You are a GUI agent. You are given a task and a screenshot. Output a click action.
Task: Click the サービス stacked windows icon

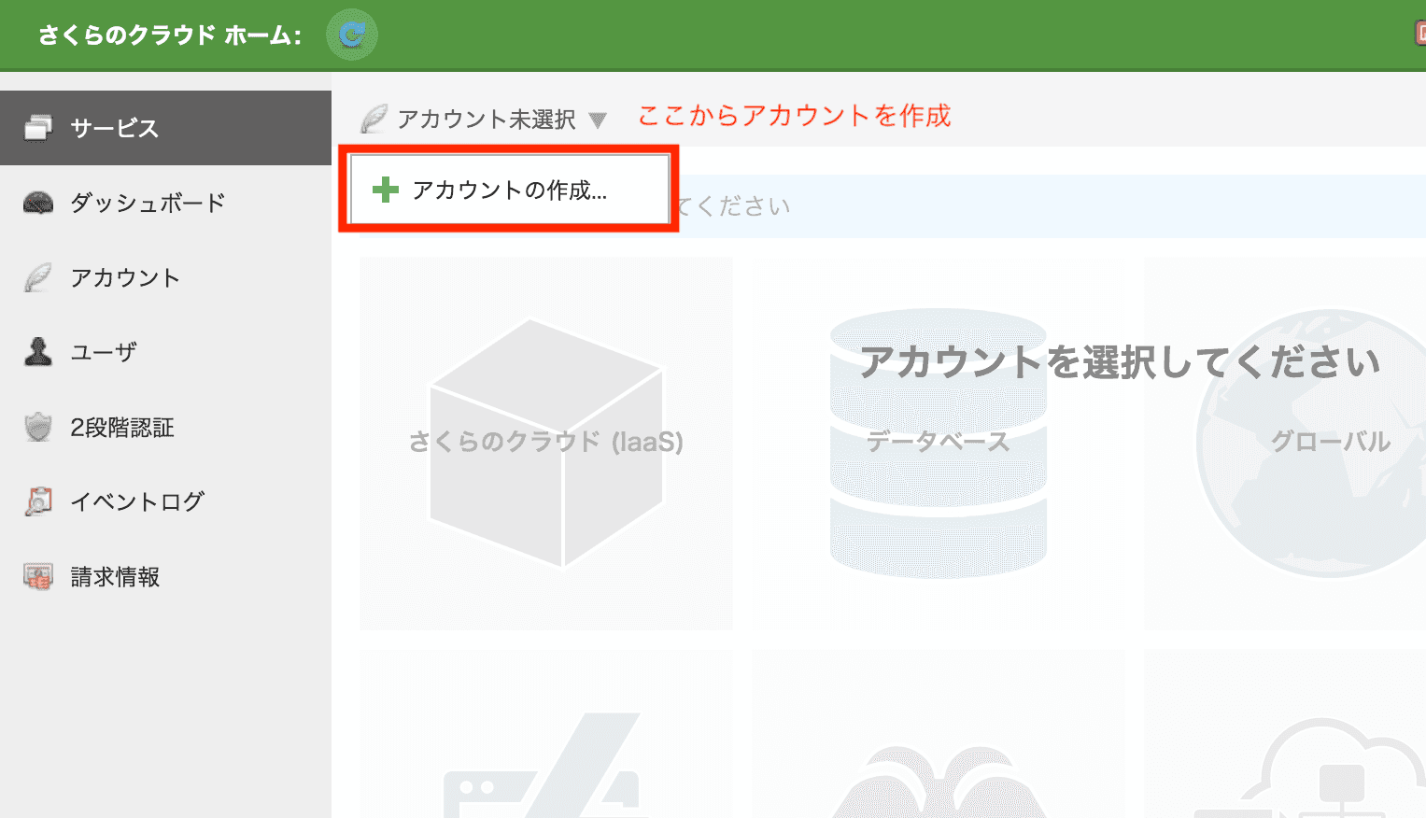tap(38, 128)
